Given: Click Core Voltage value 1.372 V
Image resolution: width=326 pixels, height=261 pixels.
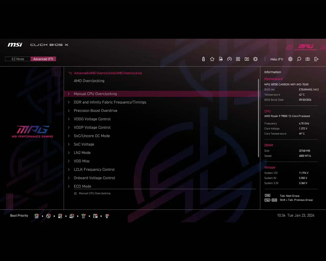Looking at the screenshot, I should (x=303, y=128).
